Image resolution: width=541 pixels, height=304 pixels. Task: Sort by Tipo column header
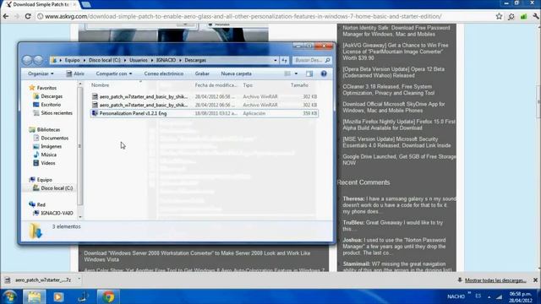tap(248, 85)
